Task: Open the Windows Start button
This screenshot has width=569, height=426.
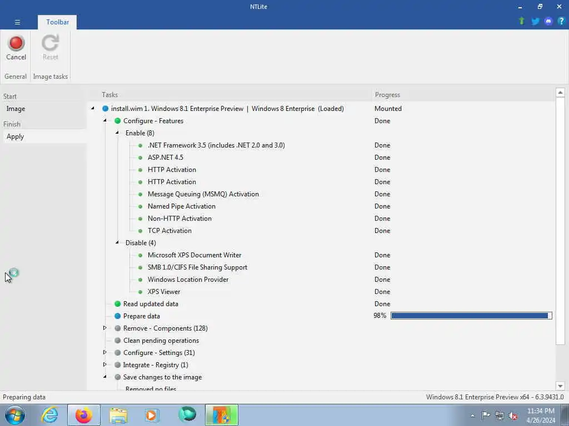Action: pyautogui.click(x=15, y=415)
